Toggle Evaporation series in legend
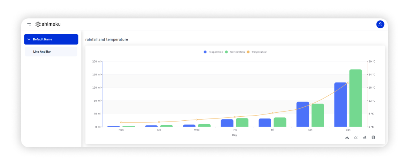Screen dimensions: 409x166 [x=213, y=52]
